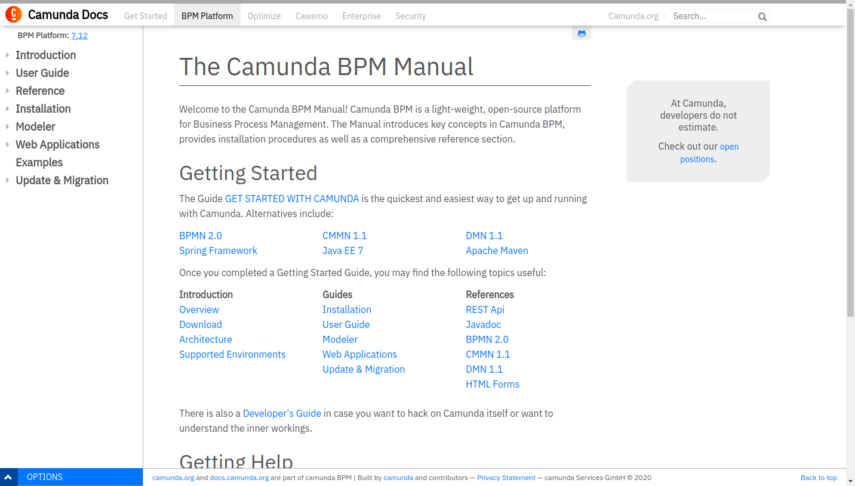The height and width of the screenshot is (486, 855).
Task: Click the up arrow beside OPTIONS
Action: (x=8, y=477)
